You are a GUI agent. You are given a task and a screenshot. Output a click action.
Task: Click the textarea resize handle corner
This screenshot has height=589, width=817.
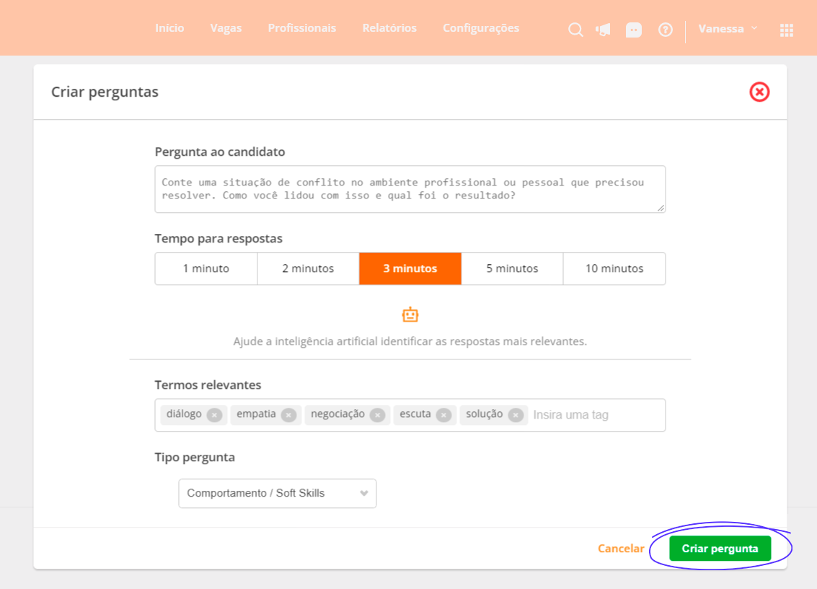click(x=661, y=208)
